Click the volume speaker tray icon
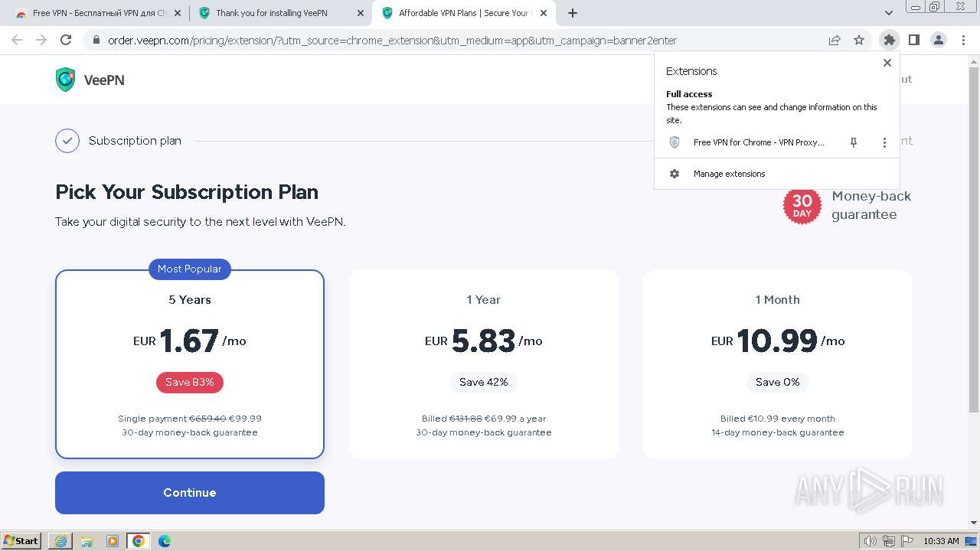Viewport: 980px width, 551px height. pos(870,541)
